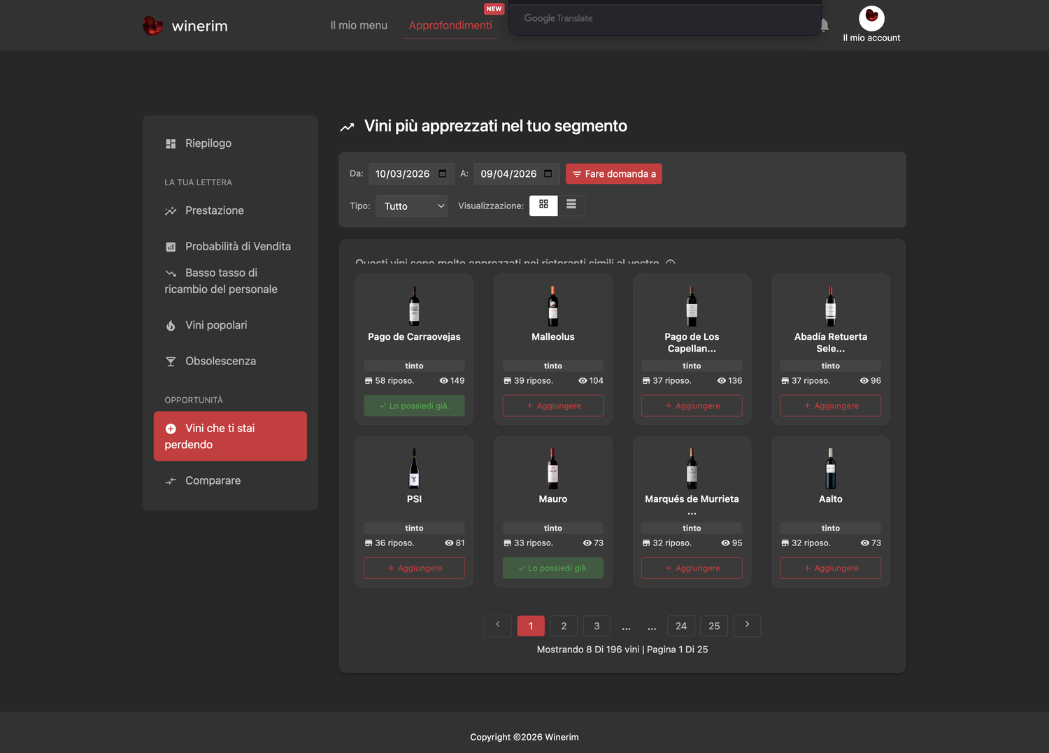The image size is (1049, 753).
Task: Open Il mio menu tab
Action: tap(359, 25)
